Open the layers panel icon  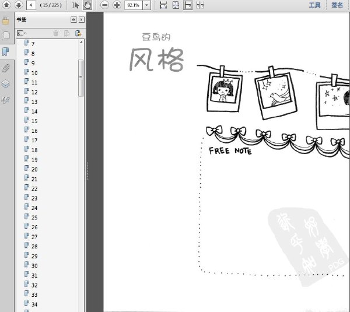coord(6,84)
